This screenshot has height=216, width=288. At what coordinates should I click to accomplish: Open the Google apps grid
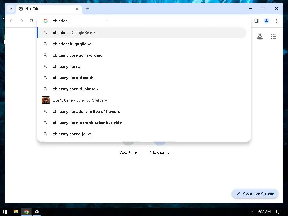click(273, 37)
